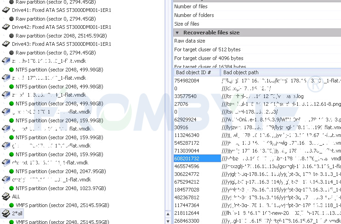Select bad object ID 268463300
The image size is (341, 224).
click(187, 221)
